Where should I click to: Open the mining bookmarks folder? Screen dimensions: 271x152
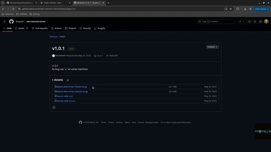(x=35, y=14)
